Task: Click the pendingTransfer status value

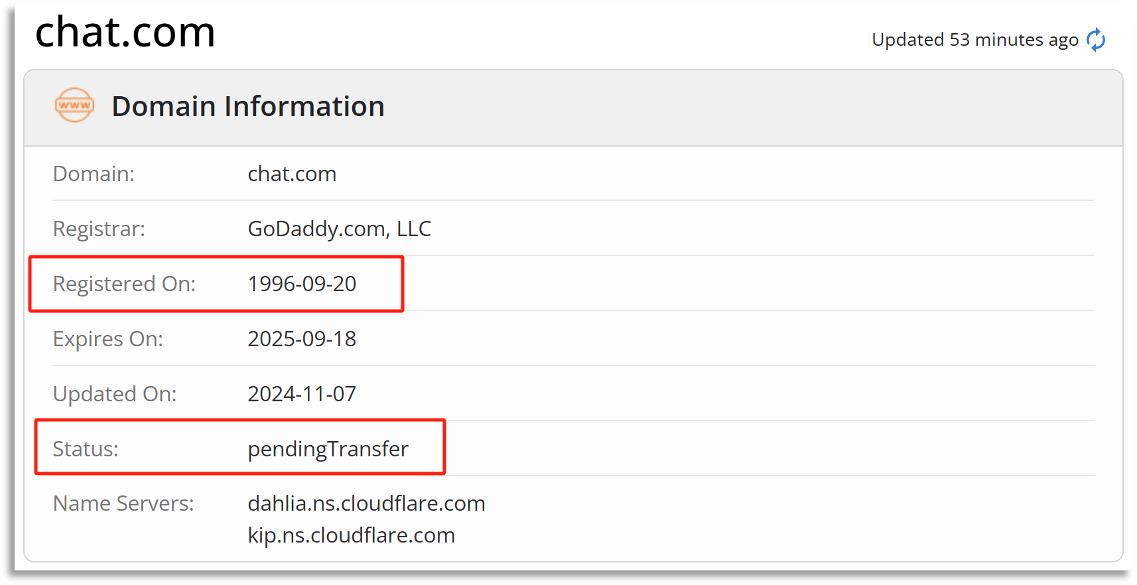Action: click(x=328, y=449)
